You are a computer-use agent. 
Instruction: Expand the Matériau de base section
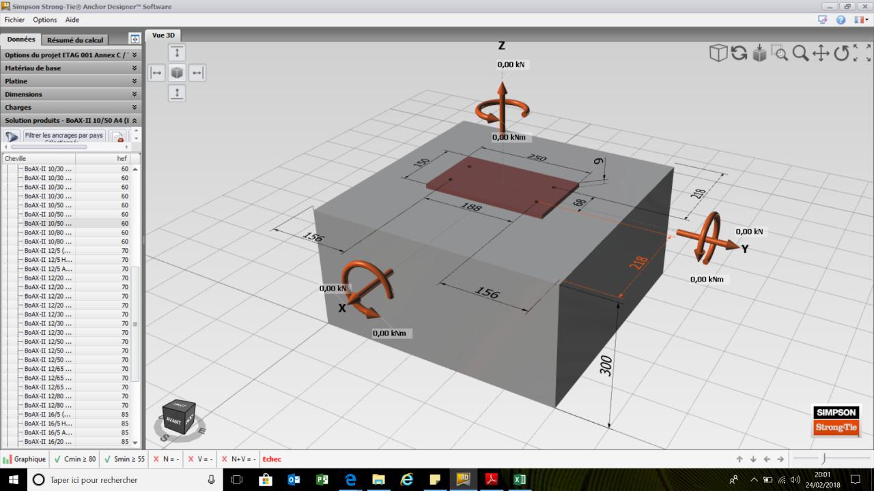tap(71, 68)
